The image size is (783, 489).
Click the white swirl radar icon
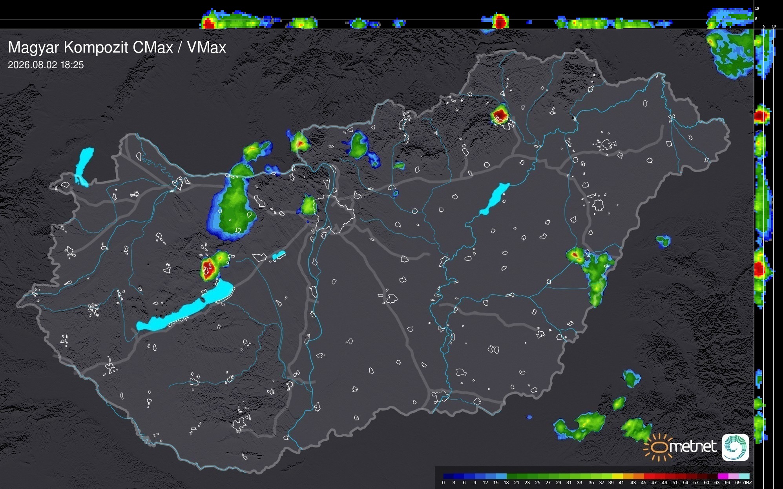point(736,447)
